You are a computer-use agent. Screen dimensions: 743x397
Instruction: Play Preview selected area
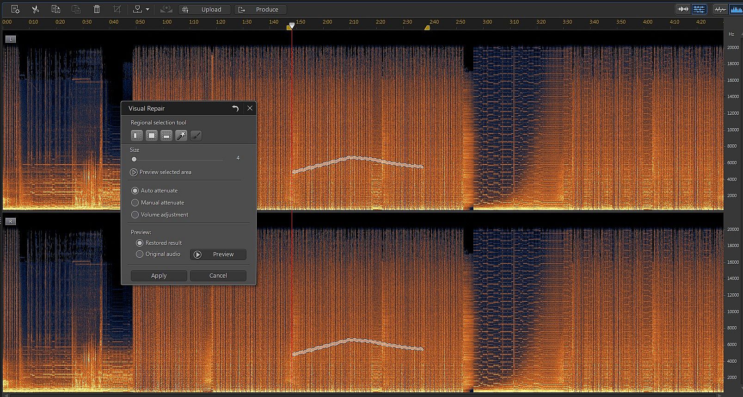[134, 172]
